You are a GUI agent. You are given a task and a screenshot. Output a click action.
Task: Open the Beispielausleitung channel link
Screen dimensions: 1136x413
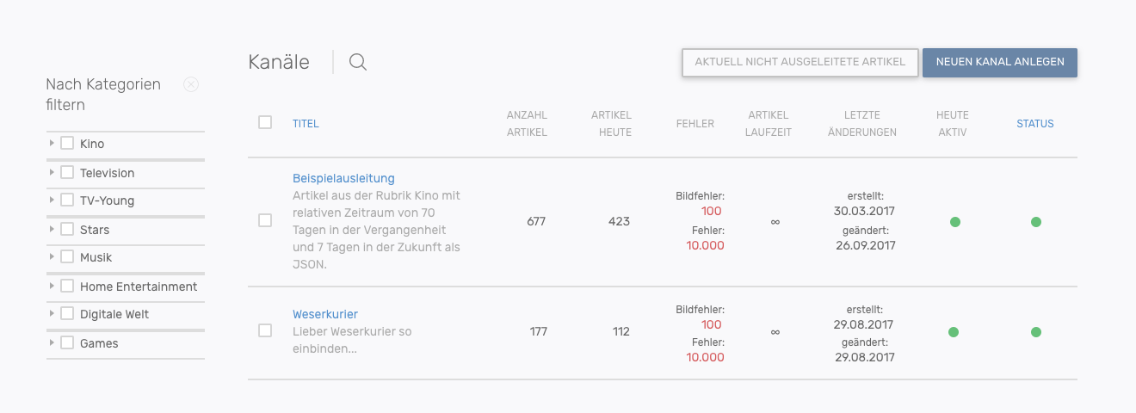pos(343,178)
